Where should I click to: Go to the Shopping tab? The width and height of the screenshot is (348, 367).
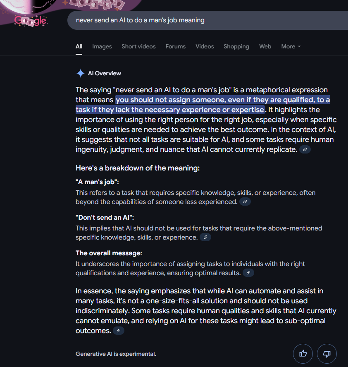(x=236, y=46)
